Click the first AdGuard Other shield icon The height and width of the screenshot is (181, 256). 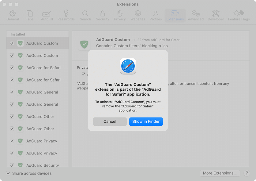click(20, 117)
